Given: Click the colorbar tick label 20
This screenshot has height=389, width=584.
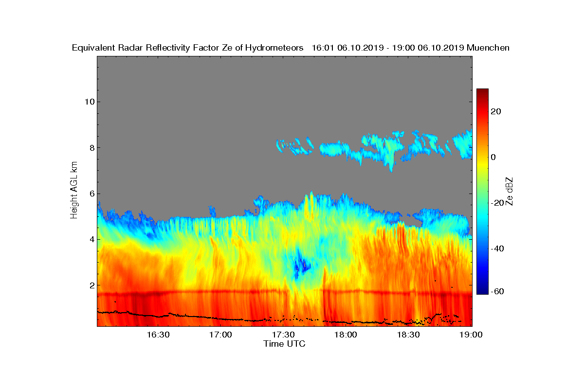Looking at the screenshot, I should tap(496, 111).
